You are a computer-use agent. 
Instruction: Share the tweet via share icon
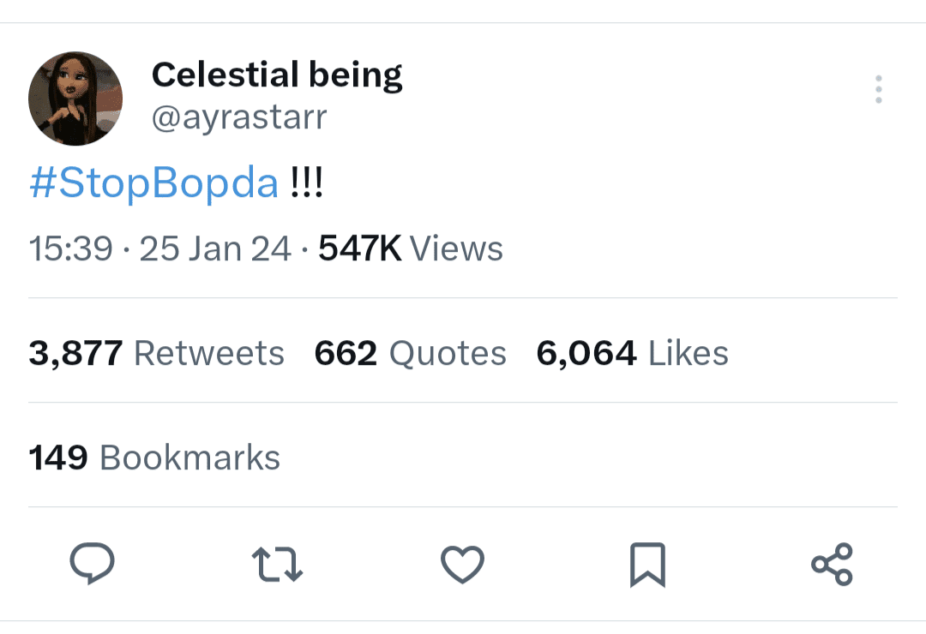tap(832, 565)
